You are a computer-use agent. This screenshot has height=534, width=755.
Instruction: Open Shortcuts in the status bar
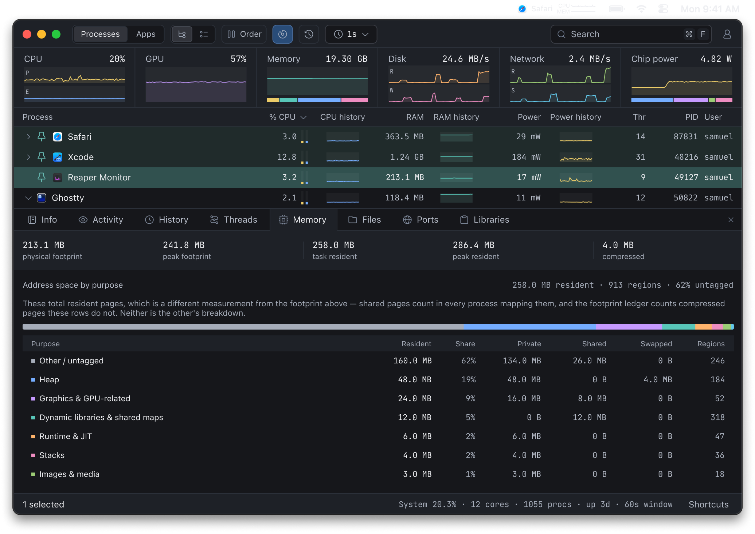pyautogui.click(x=708, y=505)
